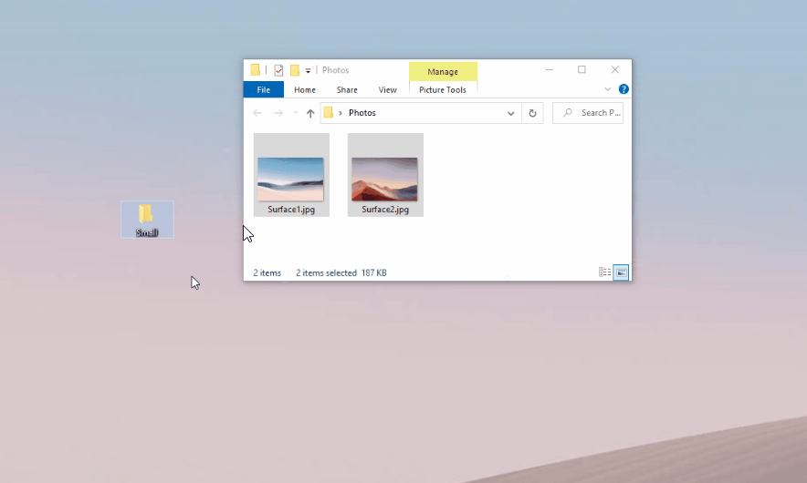Switch to the Home ribbon tab

click(305, 90)
